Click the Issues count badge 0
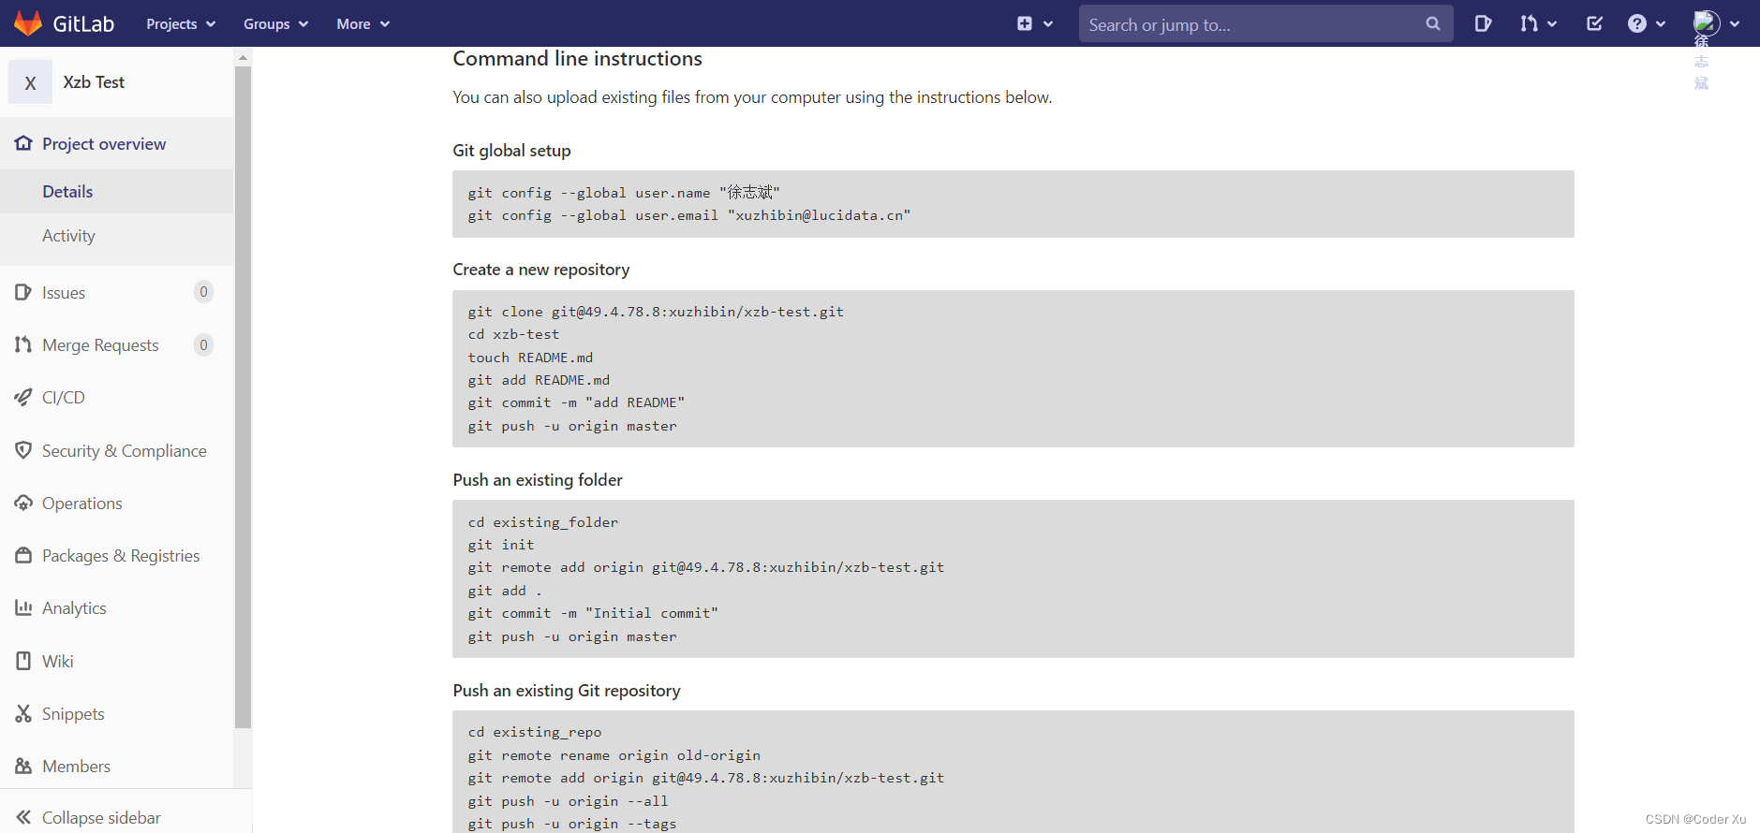The height and width of the screenshot is (833, 1760). pos(203,292)
